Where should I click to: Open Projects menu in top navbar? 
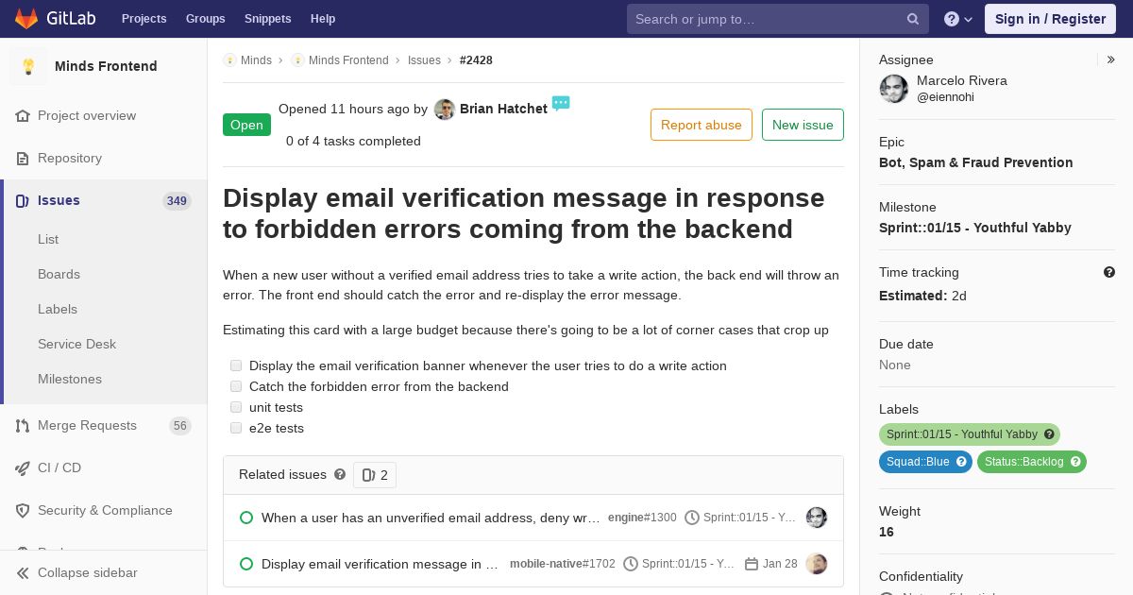[x=144, y=19]
